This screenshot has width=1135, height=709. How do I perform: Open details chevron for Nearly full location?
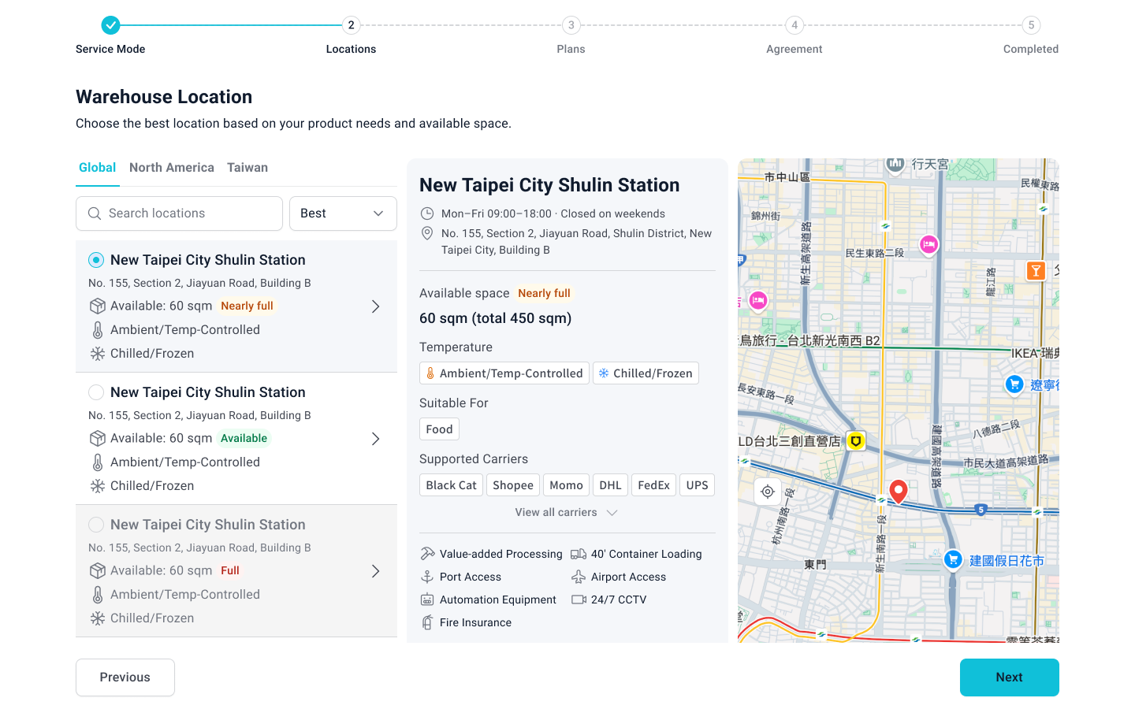click(376, 306)
